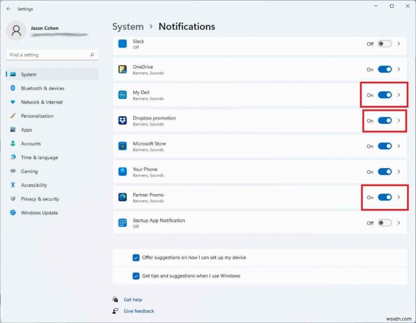Click the Gaming controller icon in sidebar

12,171
